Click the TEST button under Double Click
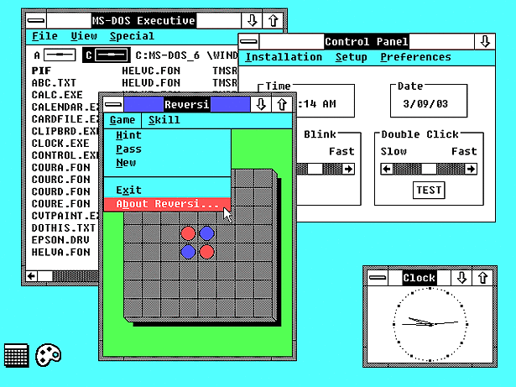This screenshot has height=387, width=516. point(429,190)
